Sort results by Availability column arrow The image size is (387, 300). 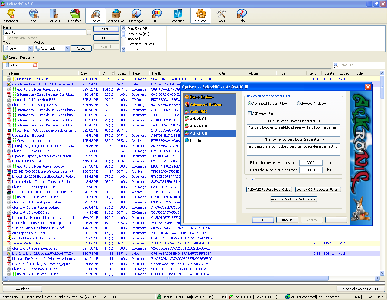click(x=113, y=73)
